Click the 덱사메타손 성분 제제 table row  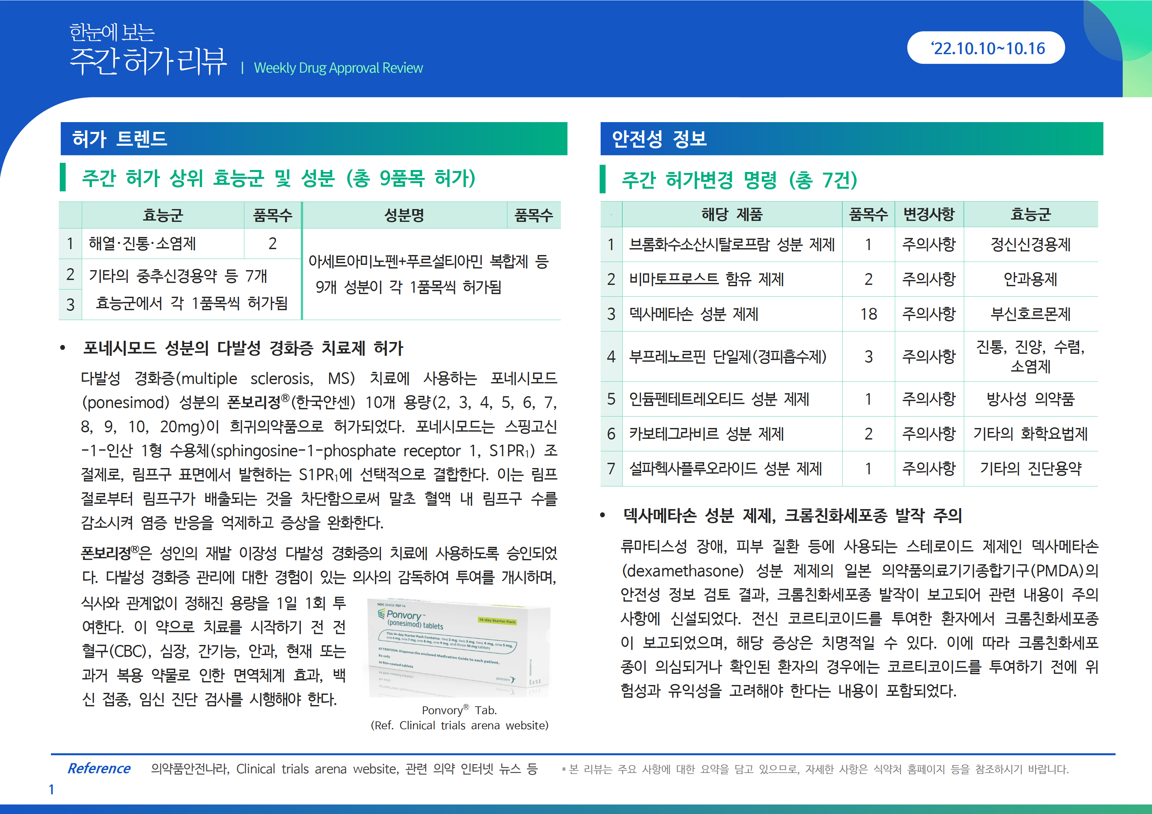point(694,314)
